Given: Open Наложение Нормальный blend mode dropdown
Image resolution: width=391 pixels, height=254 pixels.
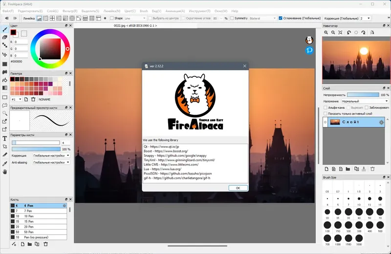Looking at the screenshot, I should click(x=365, y=101).
